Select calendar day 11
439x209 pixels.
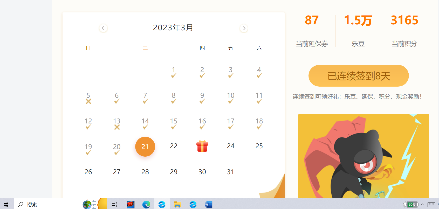pos(259,98)
